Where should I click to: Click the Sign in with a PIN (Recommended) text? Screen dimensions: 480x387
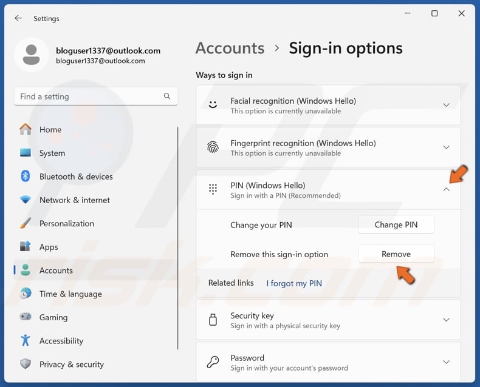tap(286, 195)
